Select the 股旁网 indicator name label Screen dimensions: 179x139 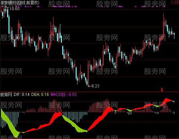(6, 95)
